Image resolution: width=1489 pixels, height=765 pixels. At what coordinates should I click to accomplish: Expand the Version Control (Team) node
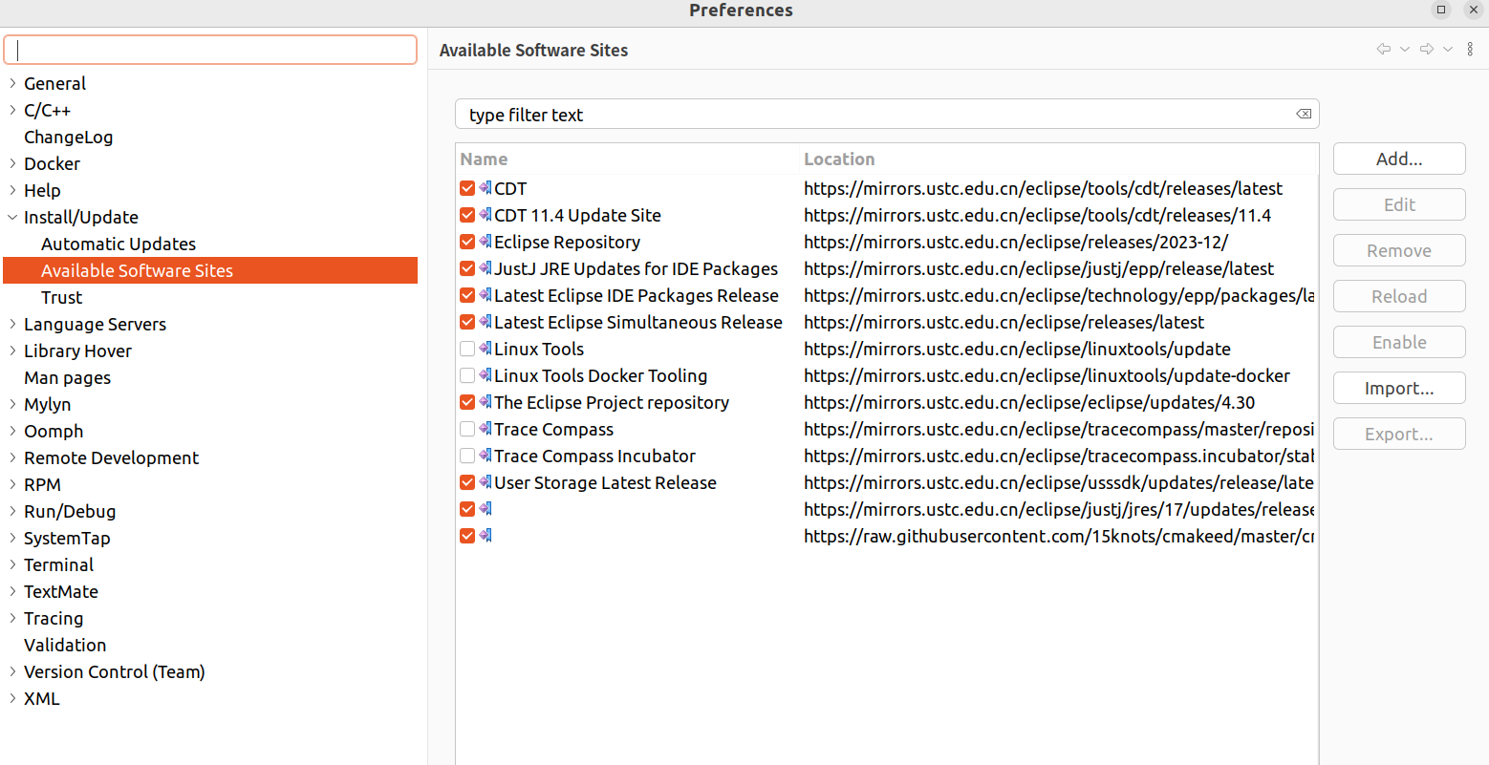[12, 671]
